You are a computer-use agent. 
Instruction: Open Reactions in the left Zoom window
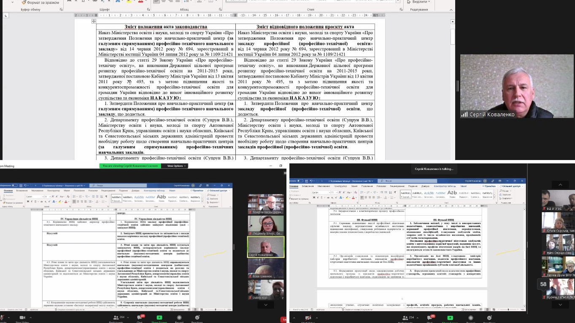197,318
